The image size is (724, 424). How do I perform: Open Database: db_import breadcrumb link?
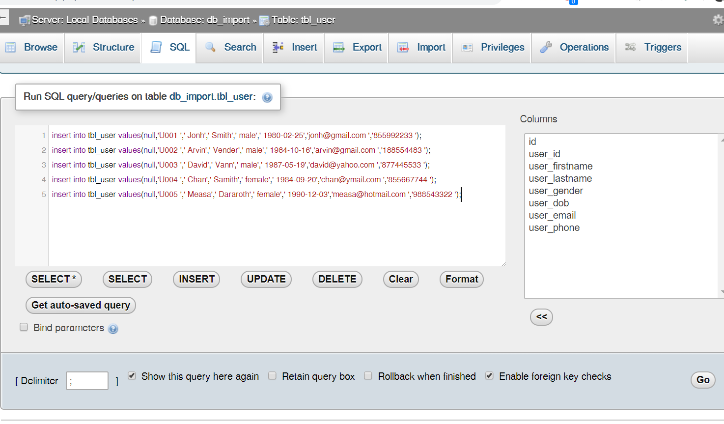click(205, 20)
